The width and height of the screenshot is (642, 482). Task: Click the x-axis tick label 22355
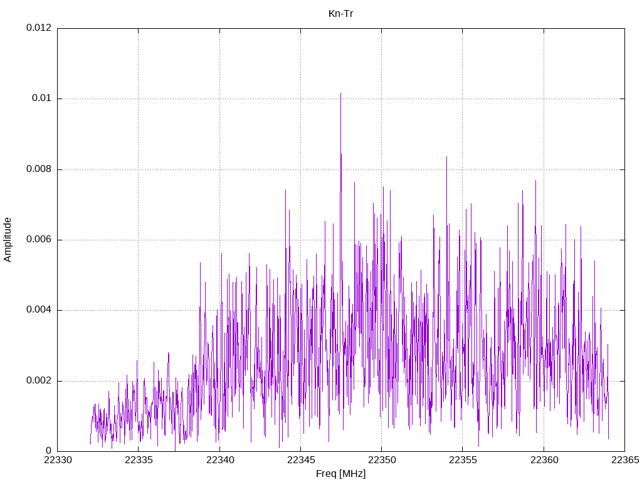point(463,460)
